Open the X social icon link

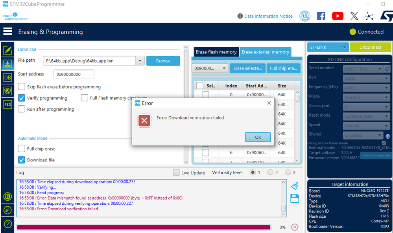(x=354, y=16)
